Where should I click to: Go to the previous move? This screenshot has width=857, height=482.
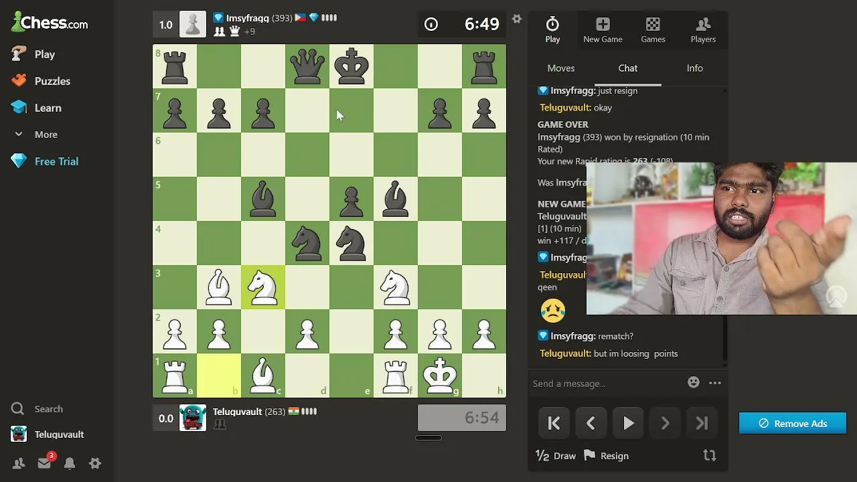pos(591,423)
